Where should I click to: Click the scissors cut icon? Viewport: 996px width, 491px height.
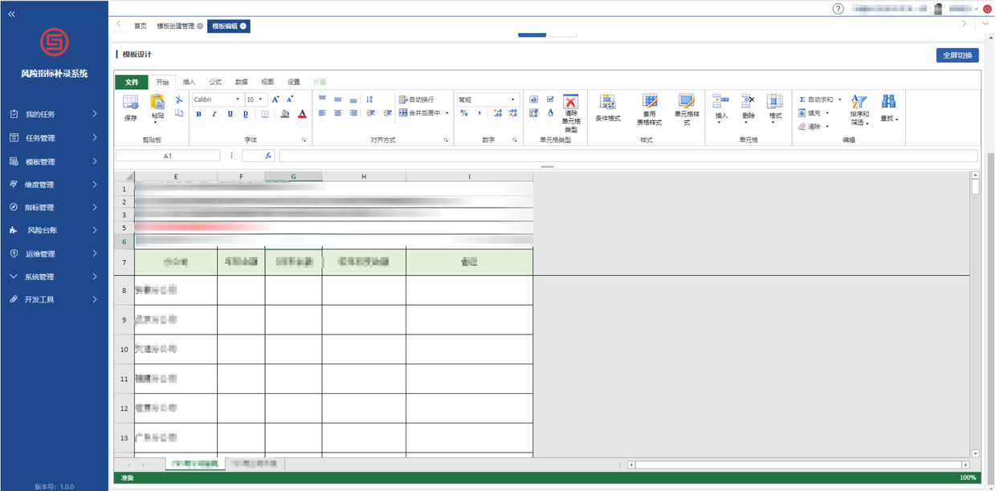(179, 99)
